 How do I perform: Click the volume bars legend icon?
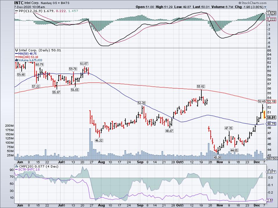tap(17, 60)
